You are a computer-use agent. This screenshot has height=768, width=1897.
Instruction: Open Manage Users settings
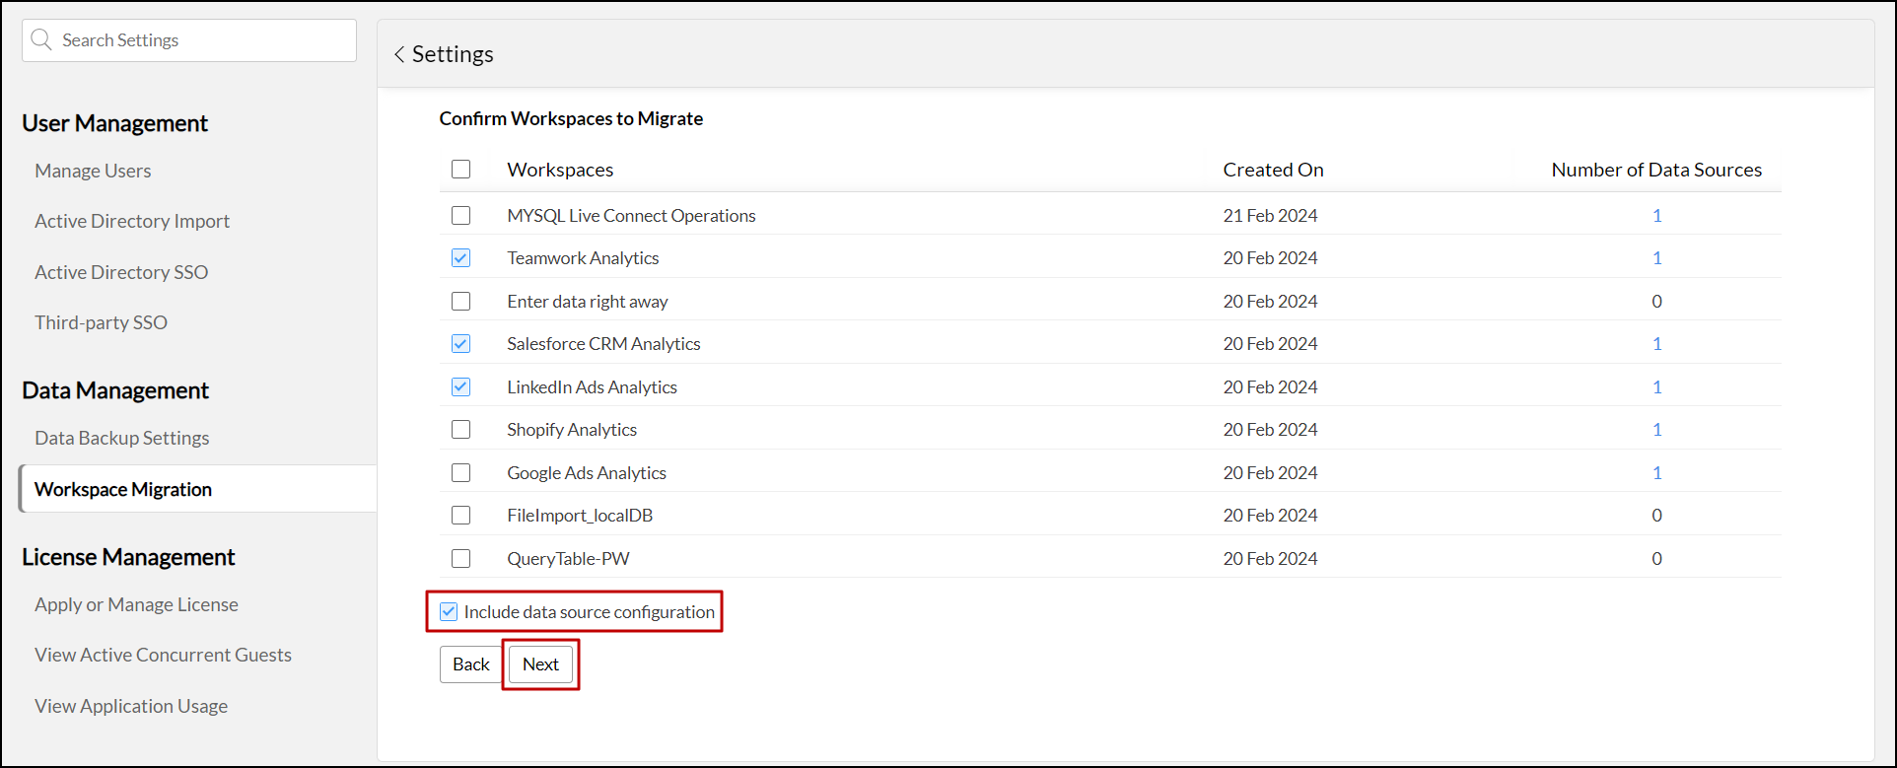tap(93, 171)
